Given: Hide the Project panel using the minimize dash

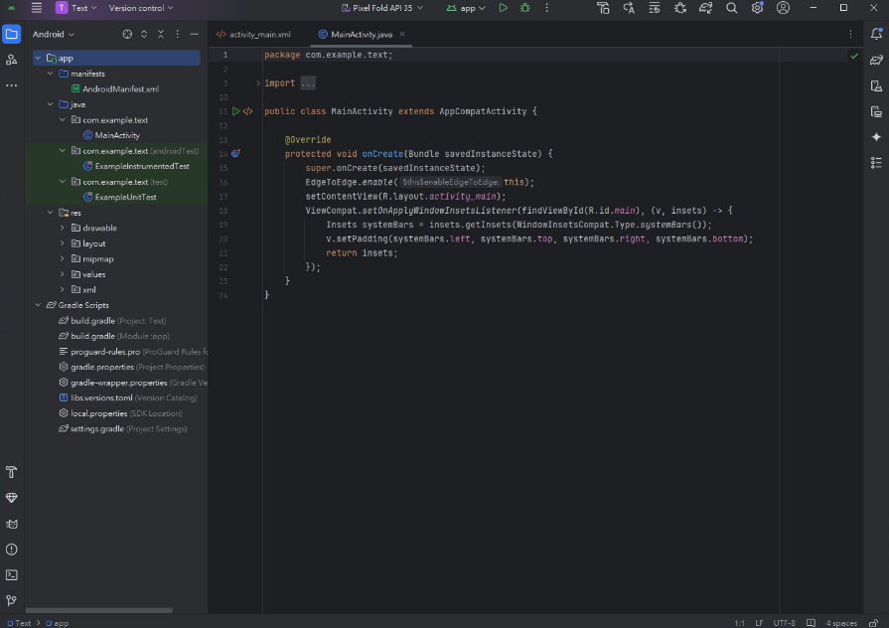Looking at the screenshot, I should click(195, 34).
